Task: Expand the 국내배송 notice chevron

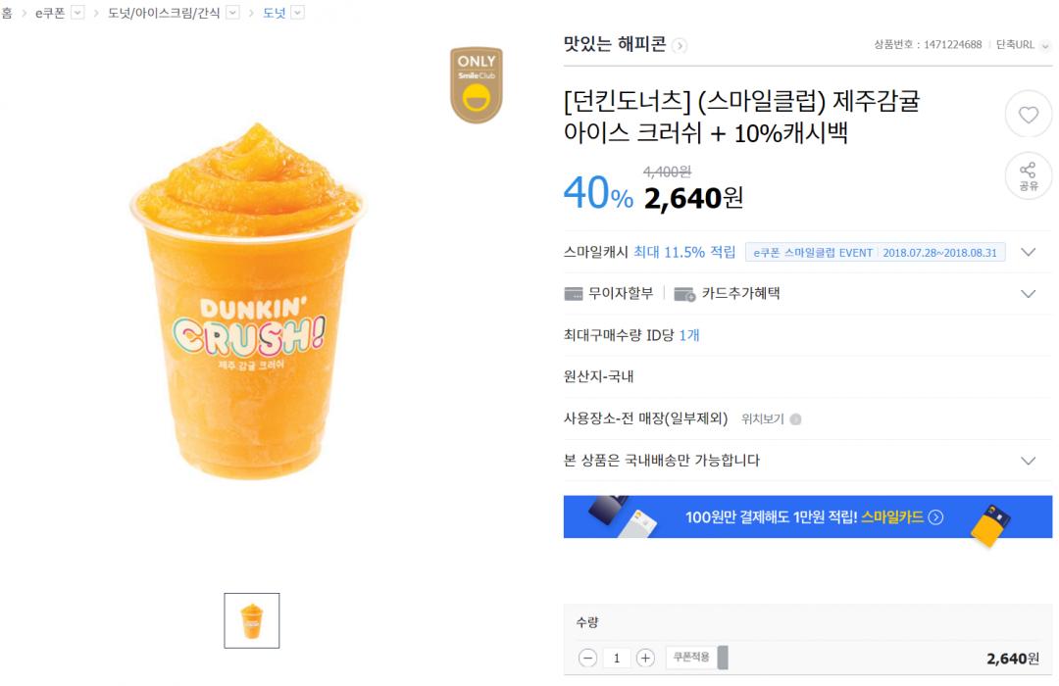Action: tap(1028, 461)
